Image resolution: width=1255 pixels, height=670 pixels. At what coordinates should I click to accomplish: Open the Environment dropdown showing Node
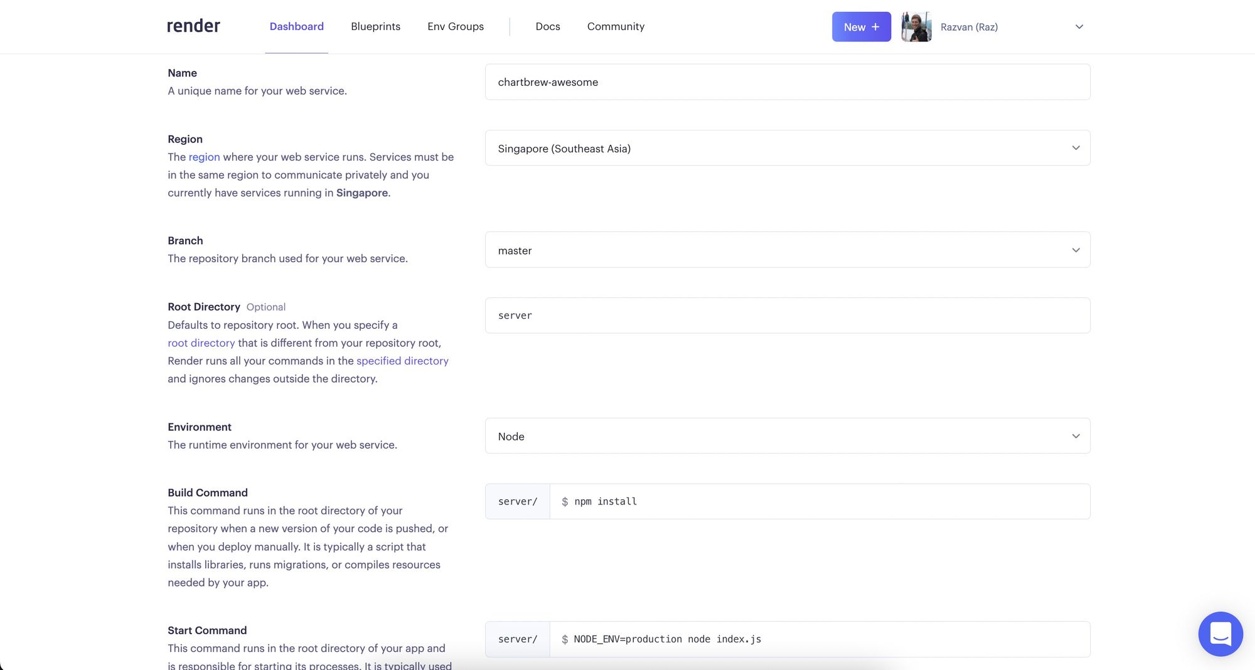pos(787,435)
